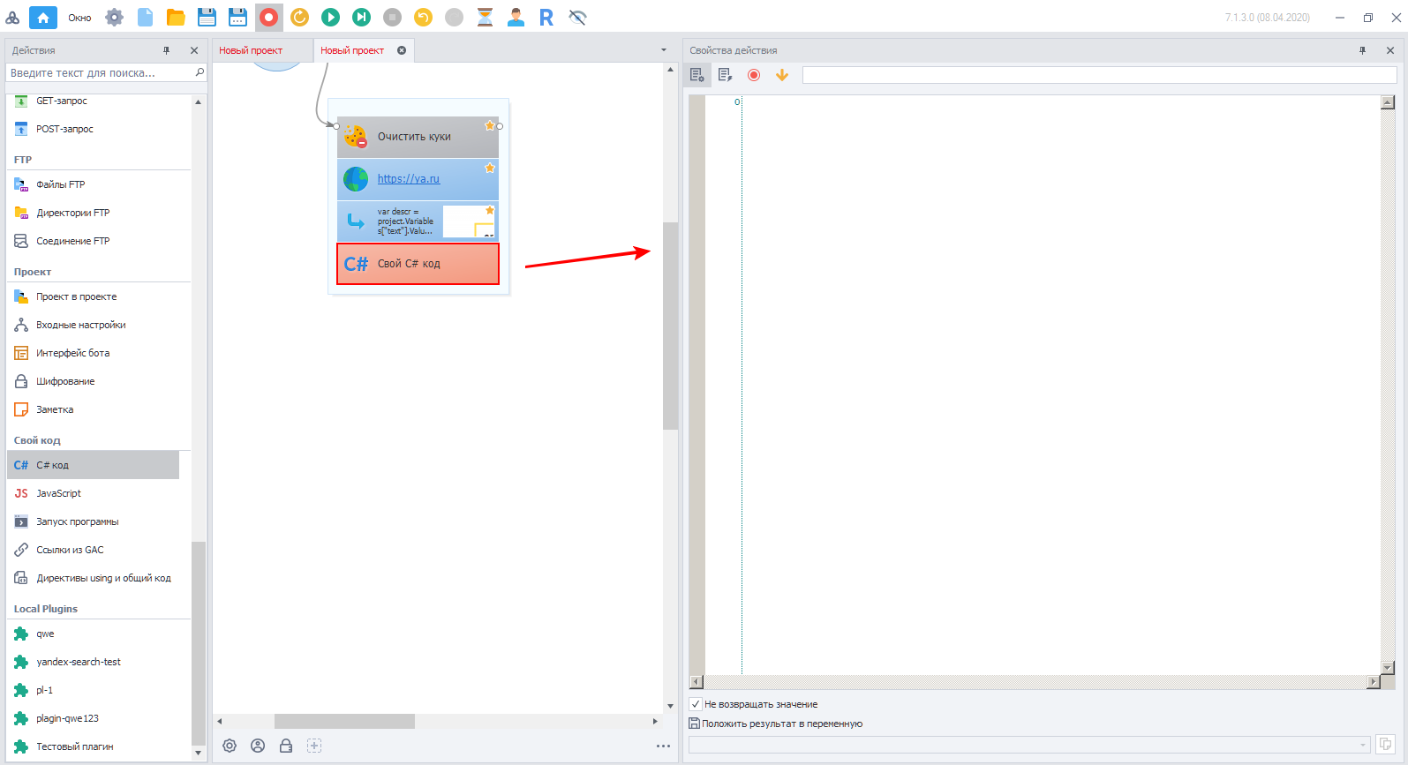Image resolution: width=1408 pixels, height=765 pixels.
Task: Close the Действия panel
Action: click(x=194, y=50)
